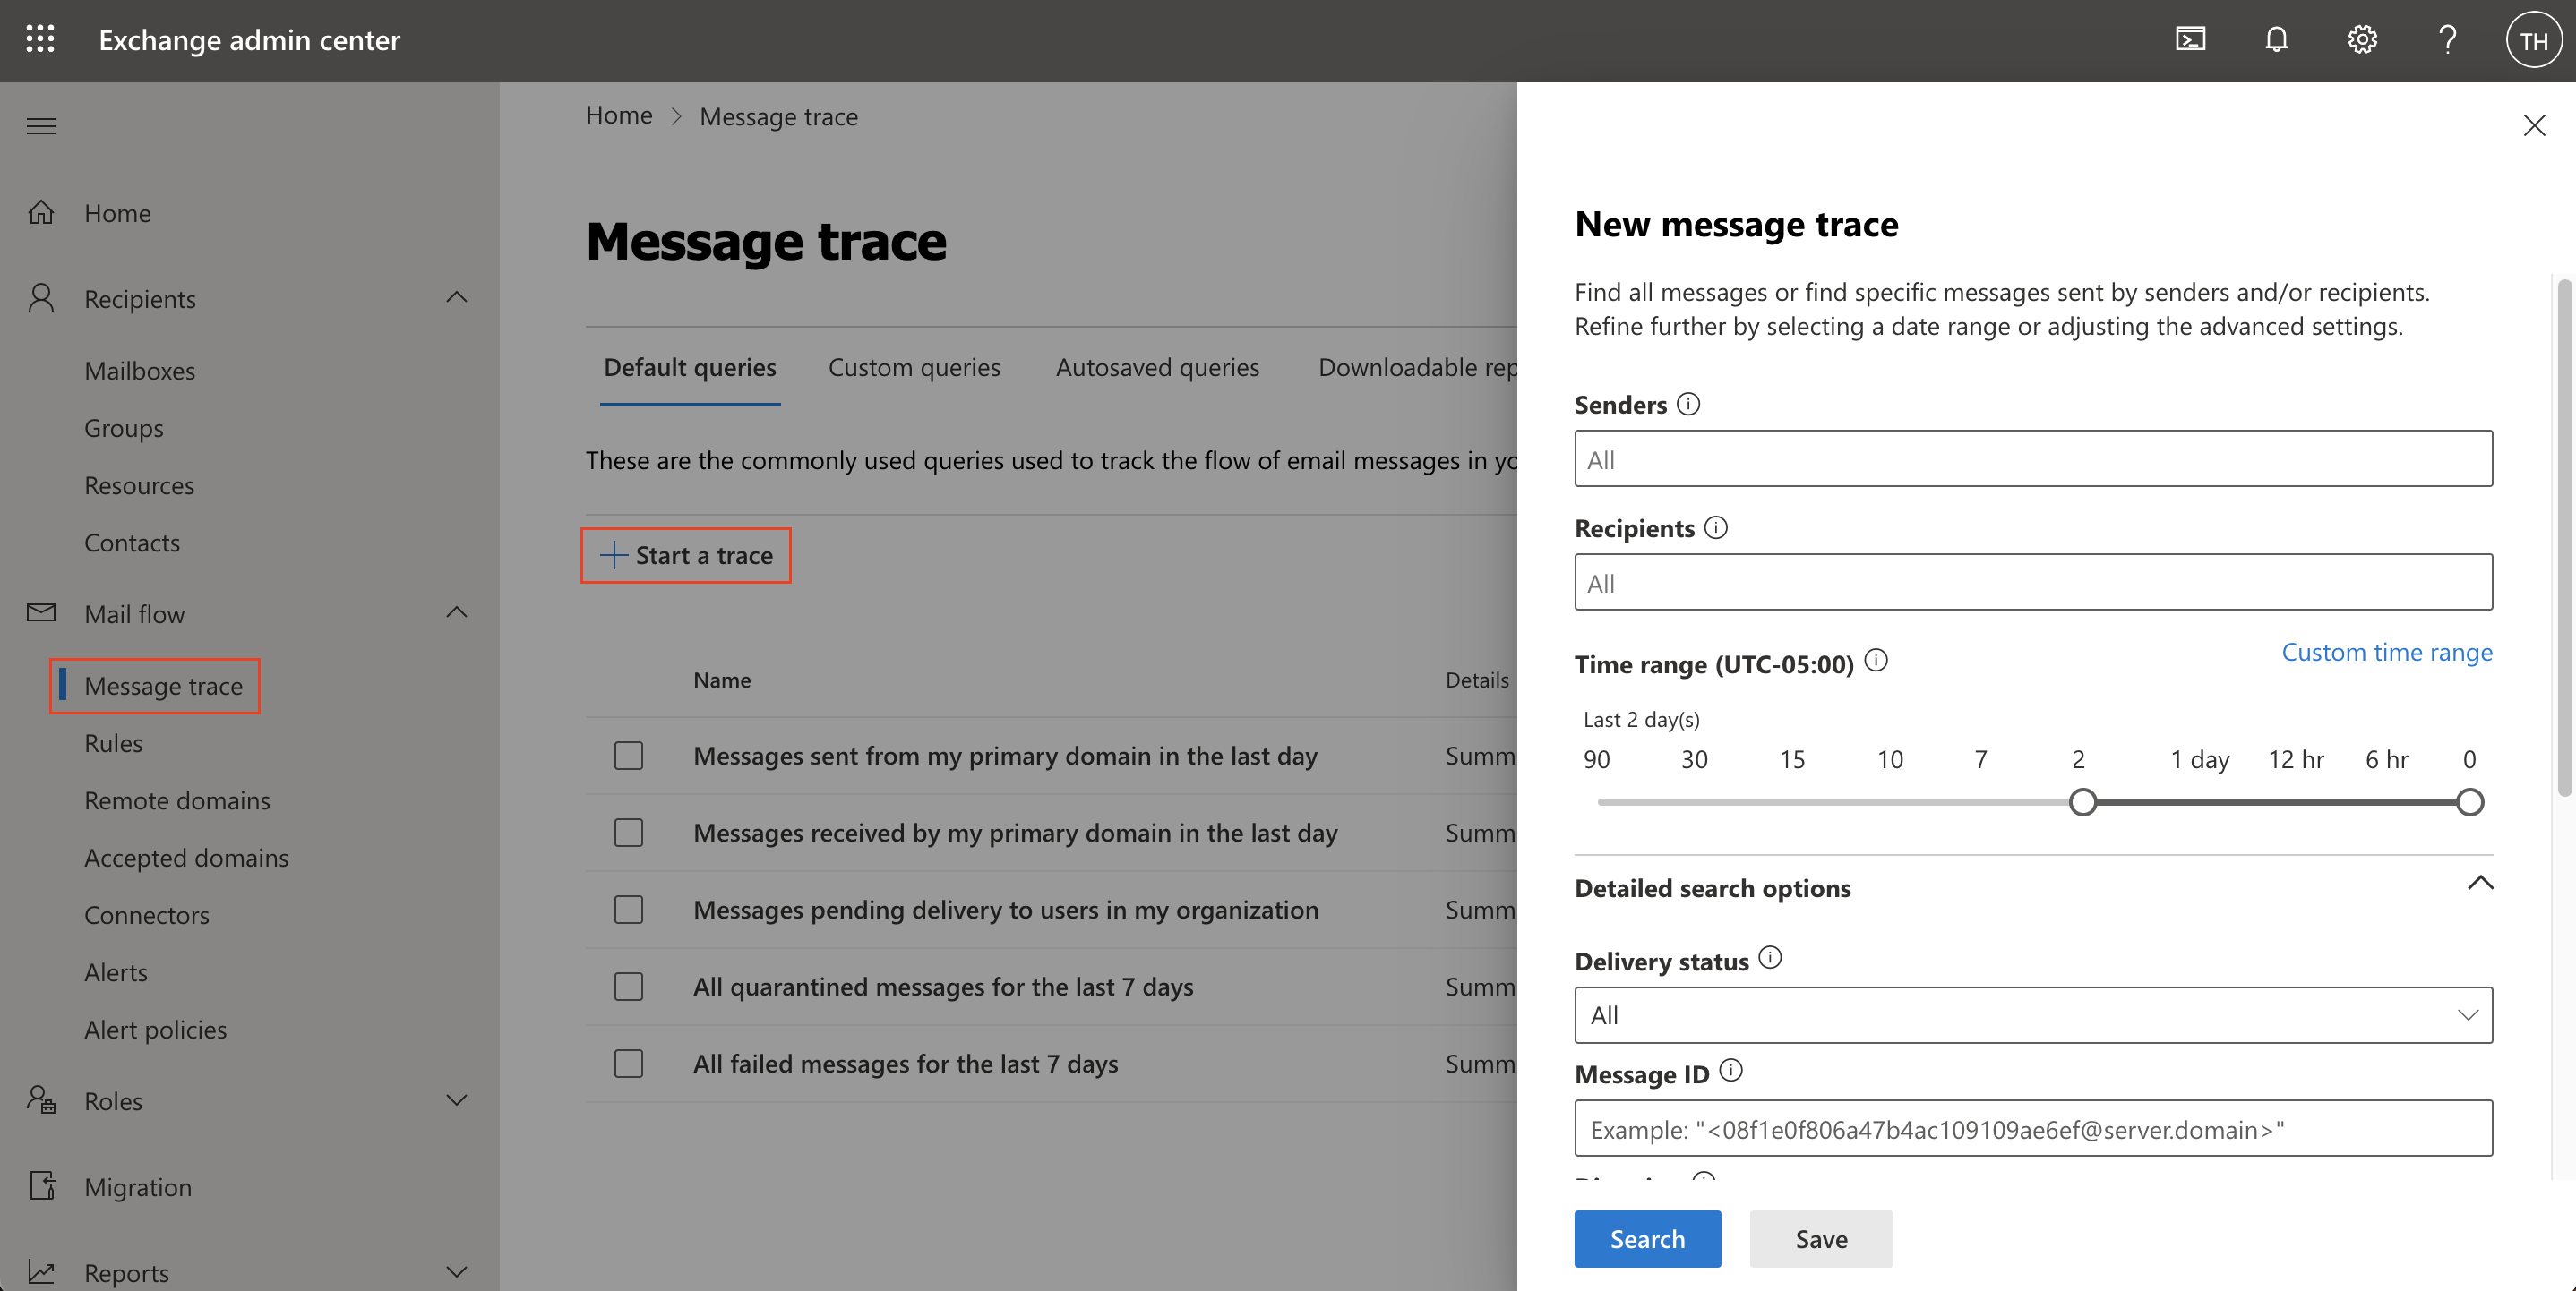Switch to Autosaved queries tab
The image size is (2576, 1291).
click(x=1157, y=368)
